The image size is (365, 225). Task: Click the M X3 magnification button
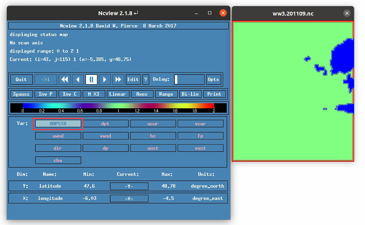click(94, 94)
